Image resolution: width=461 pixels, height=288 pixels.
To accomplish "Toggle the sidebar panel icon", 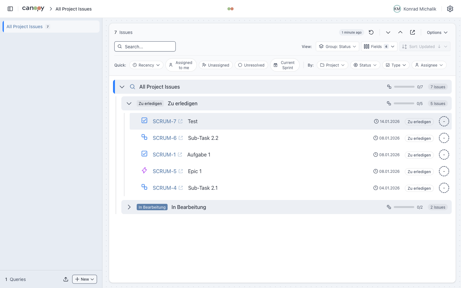I will point(10,9).
